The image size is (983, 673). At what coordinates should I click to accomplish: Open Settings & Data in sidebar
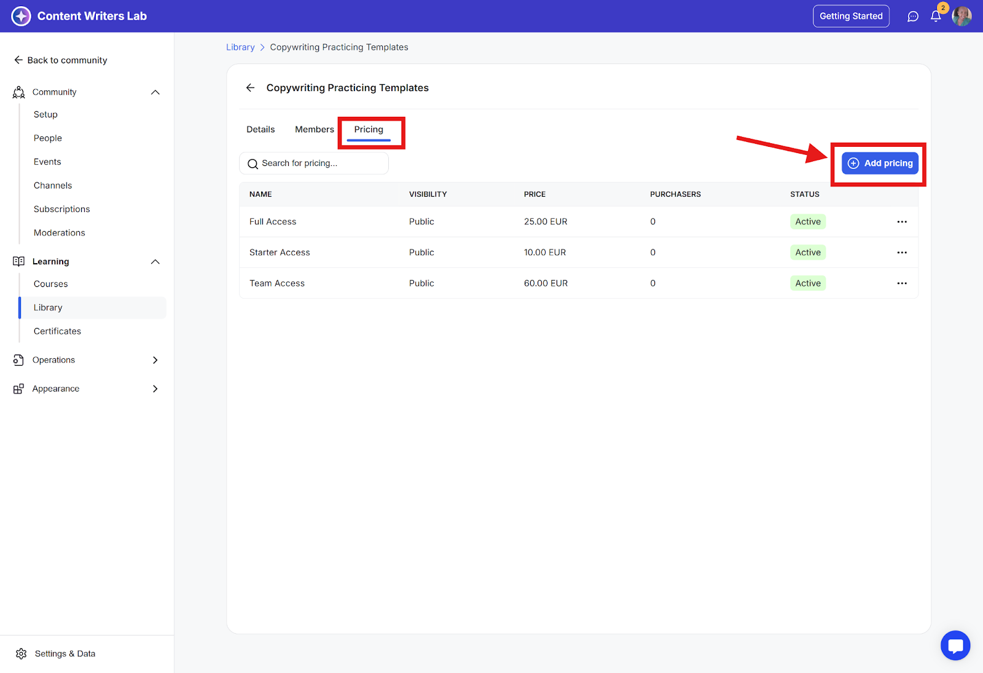tap(65, 654)
